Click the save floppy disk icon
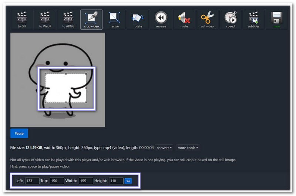The height and width of the screenshot is (196, 296). (x=277, y=20)
